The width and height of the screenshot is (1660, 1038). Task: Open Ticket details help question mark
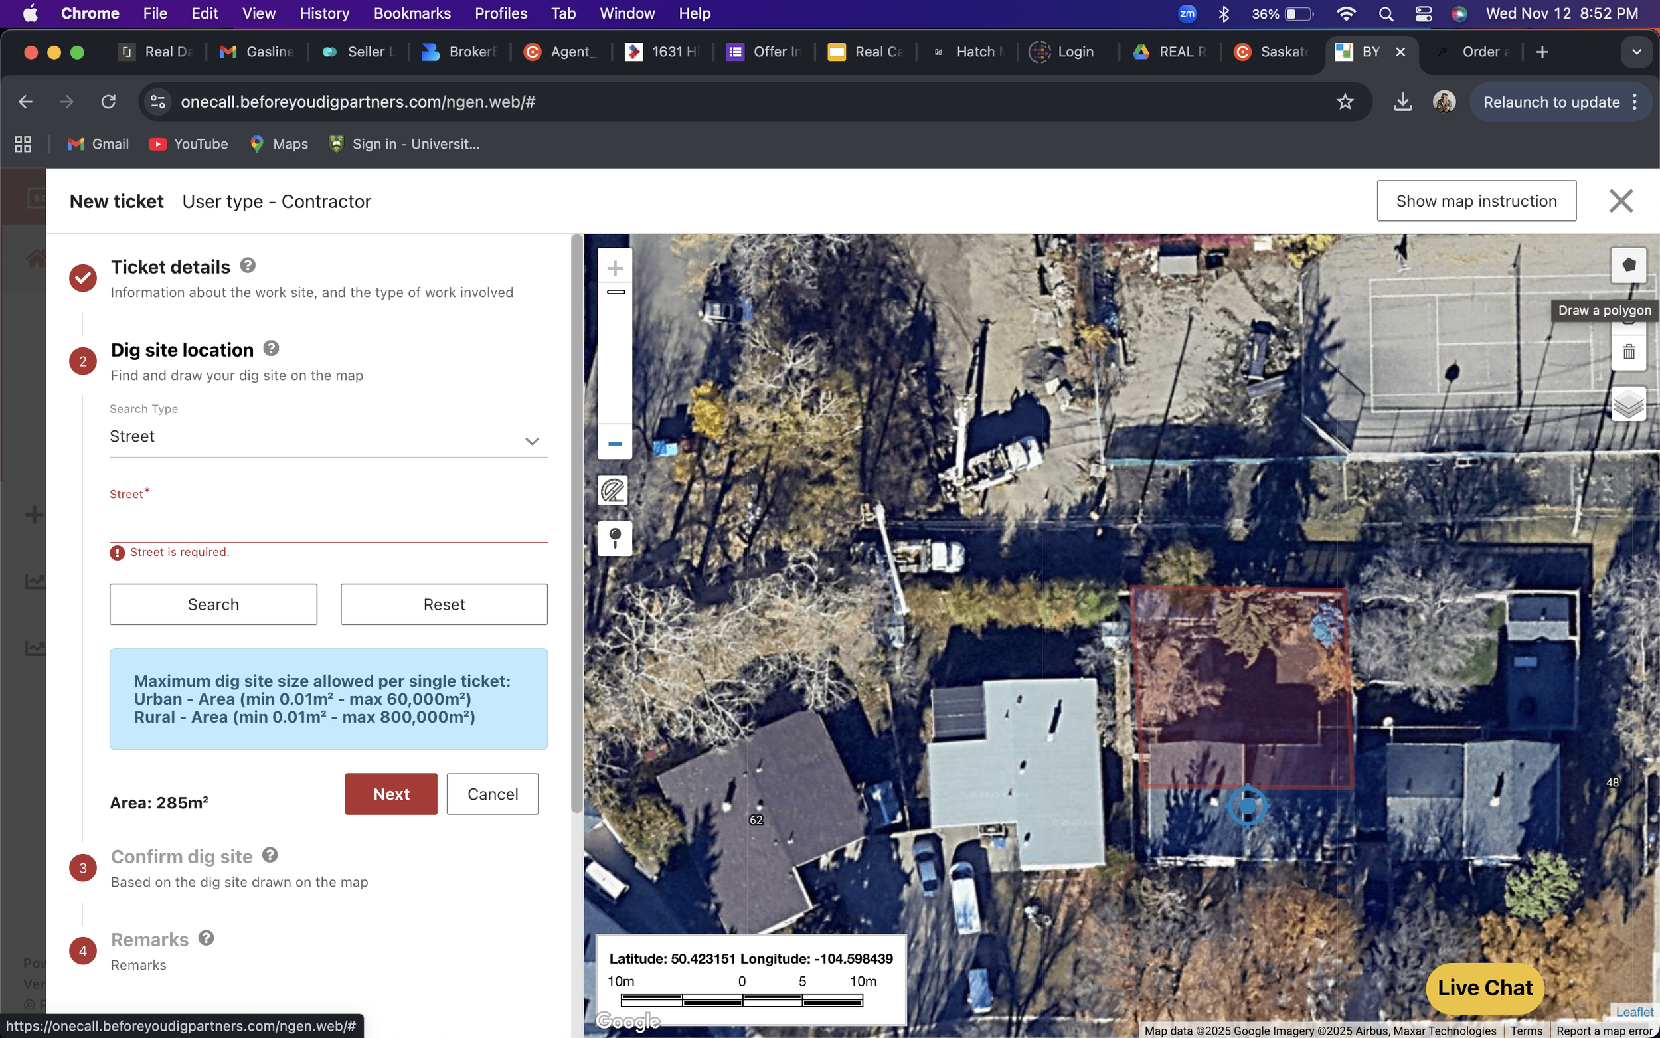click(248, 266)
